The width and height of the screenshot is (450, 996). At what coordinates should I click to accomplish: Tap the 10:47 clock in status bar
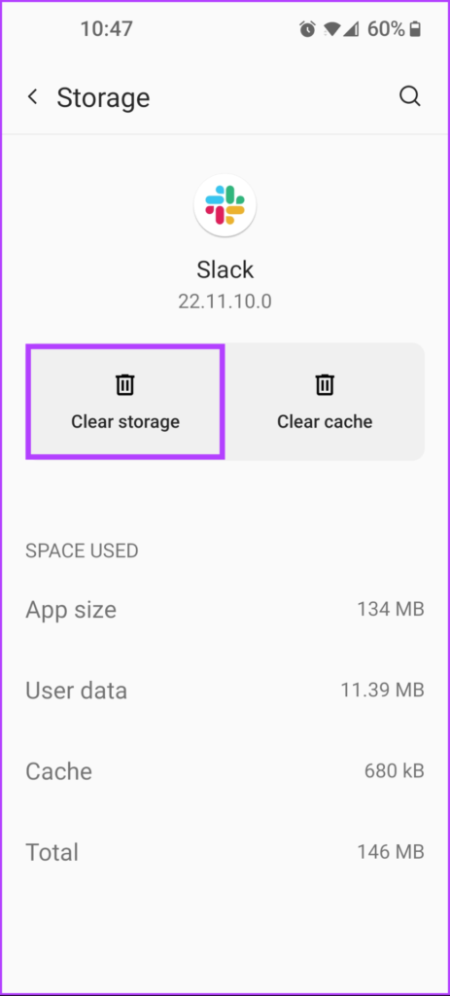(x=107, y=29)
